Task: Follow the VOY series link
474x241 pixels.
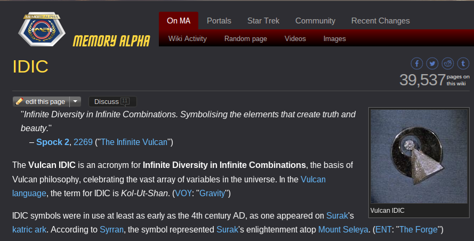Action: tap(183, 193)
